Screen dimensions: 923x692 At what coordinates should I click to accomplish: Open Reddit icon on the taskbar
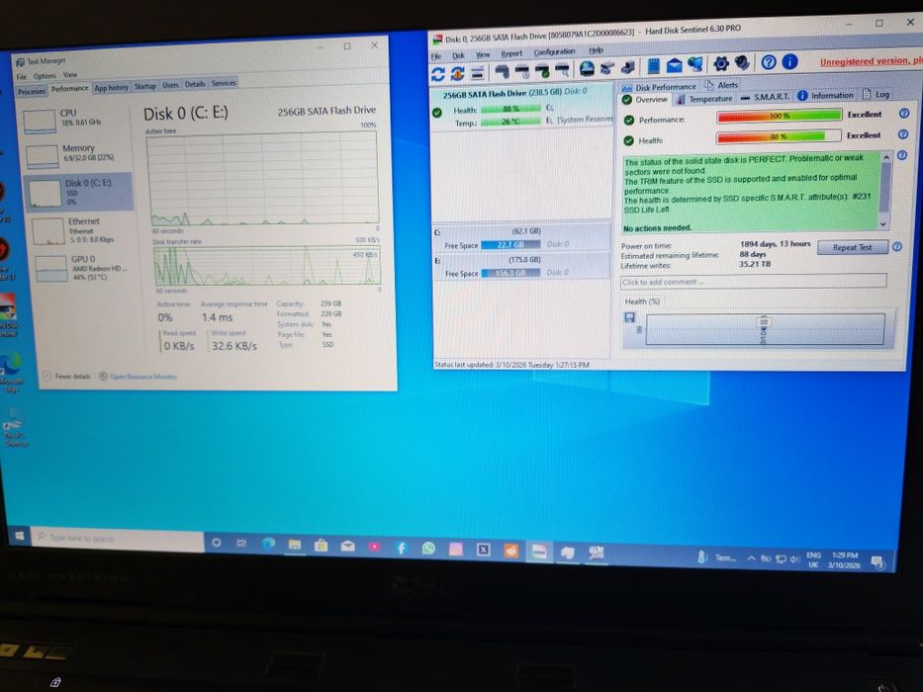[x=510, y=551]
